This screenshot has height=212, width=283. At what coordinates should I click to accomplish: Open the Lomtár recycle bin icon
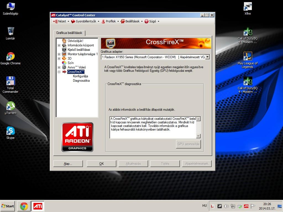(x=11, y=33)
